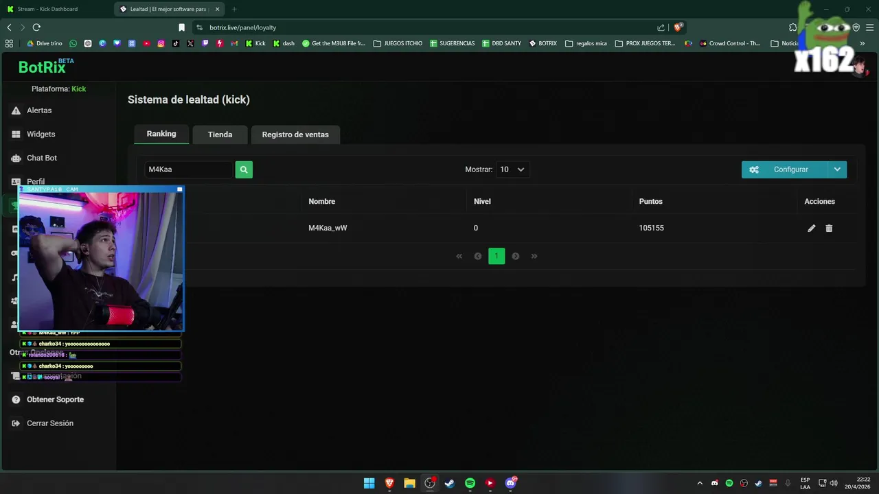The width and height of the screenshot is (879, 494).
Task: Open the Windows Start menu
Action: pos(369,483)
